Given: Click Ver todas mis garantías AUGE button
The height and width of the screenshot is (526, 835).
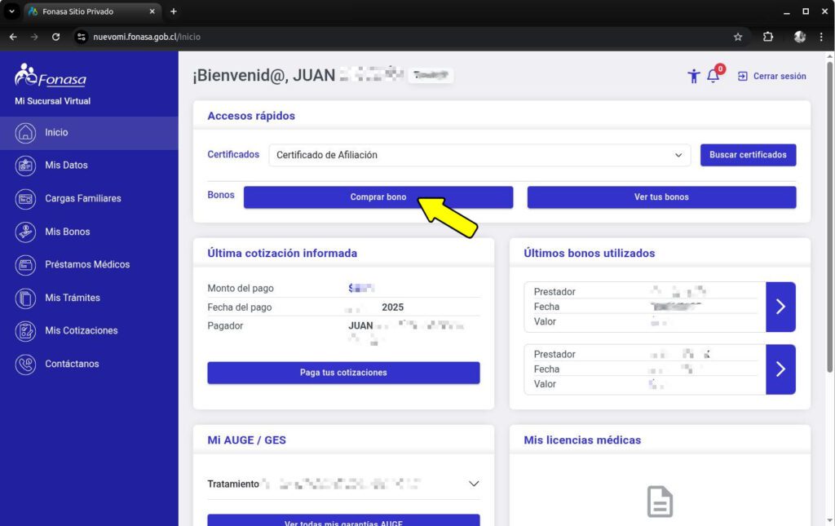Looking at the screenshot, I should point(343,520).
